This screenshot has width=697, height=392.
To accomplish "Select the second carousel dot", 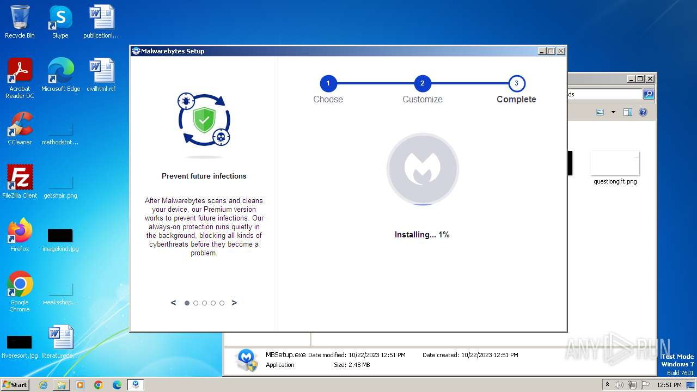I will 196,303.
